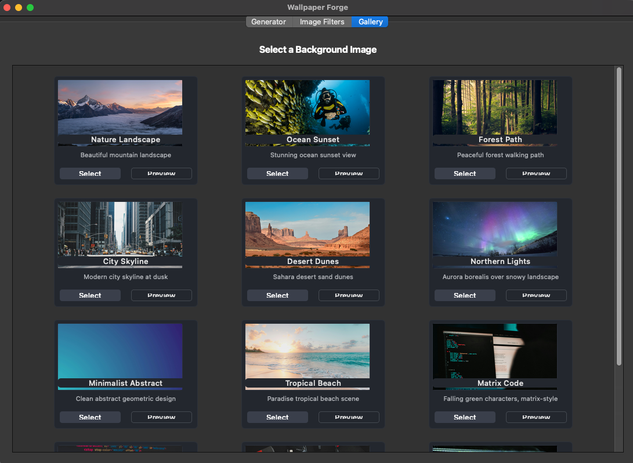Select the Tropical Beach wallpaper
633x463 pixels.
coord(277,417)
